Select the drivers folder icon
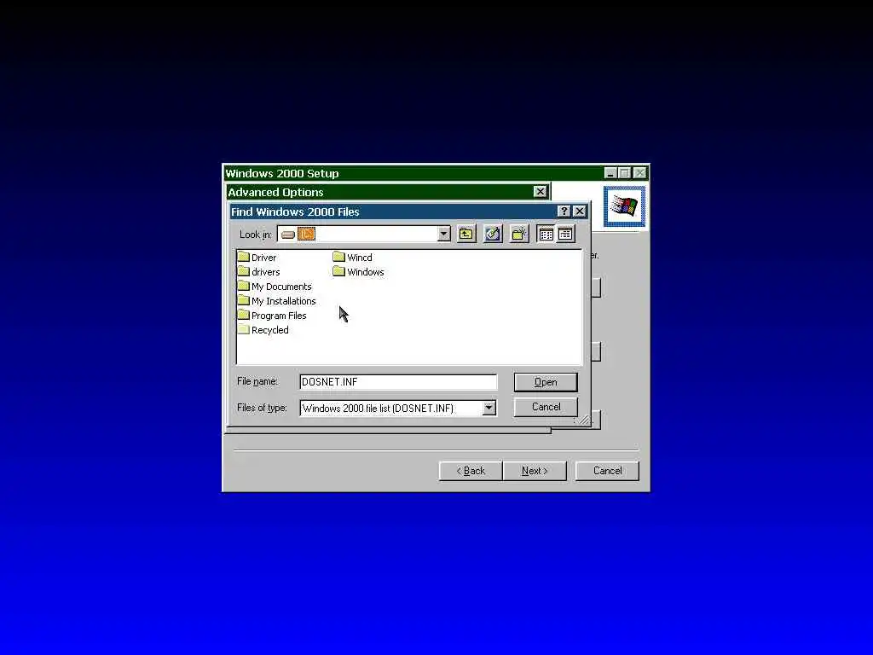873x655 pixels. point(243,271)
